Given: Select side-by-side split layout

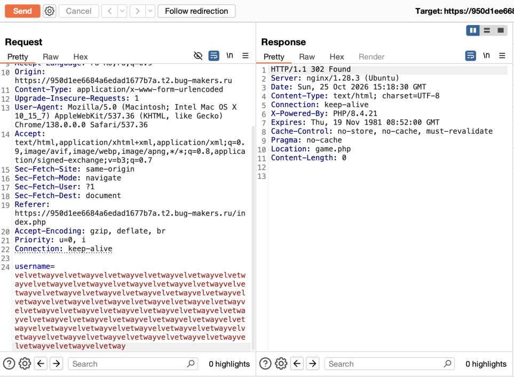Looking at the screenshot, I should click(x=473, y=30).
